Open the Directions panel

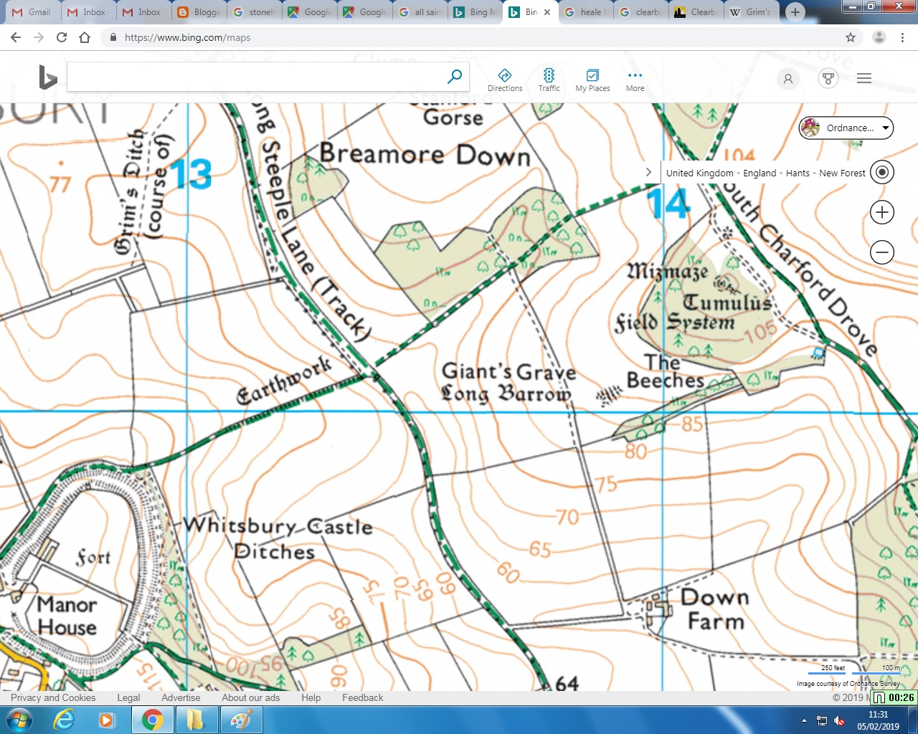(x=506, y=77)
